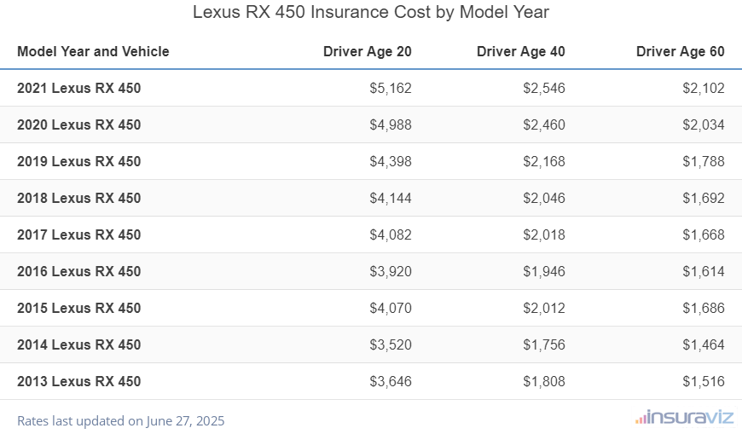Click the $5,162 cell for 2021 age 20
742x434 pixels.
click(x=391, y=88)
